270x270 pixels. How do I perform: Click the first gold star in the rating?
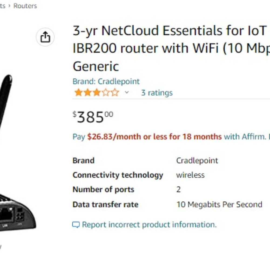tap(78, 92)
